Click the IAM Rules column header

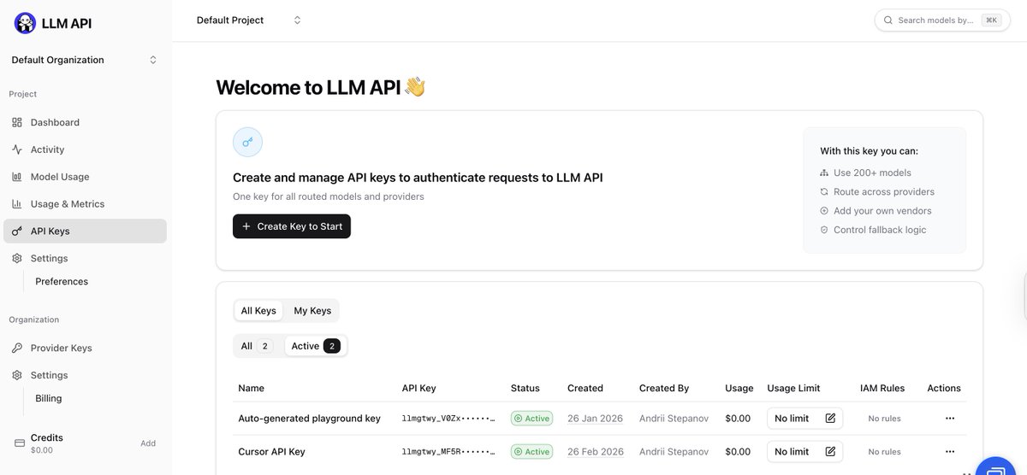[882, 388]
